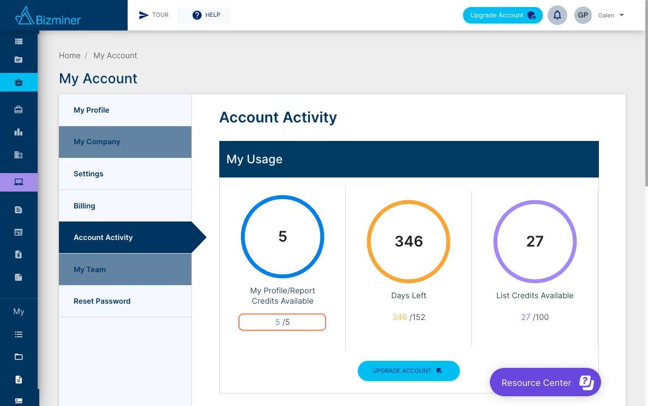Expand the Galen user dropdown arrow
This screenshot has height=406, width=648.
click(622, 15)
